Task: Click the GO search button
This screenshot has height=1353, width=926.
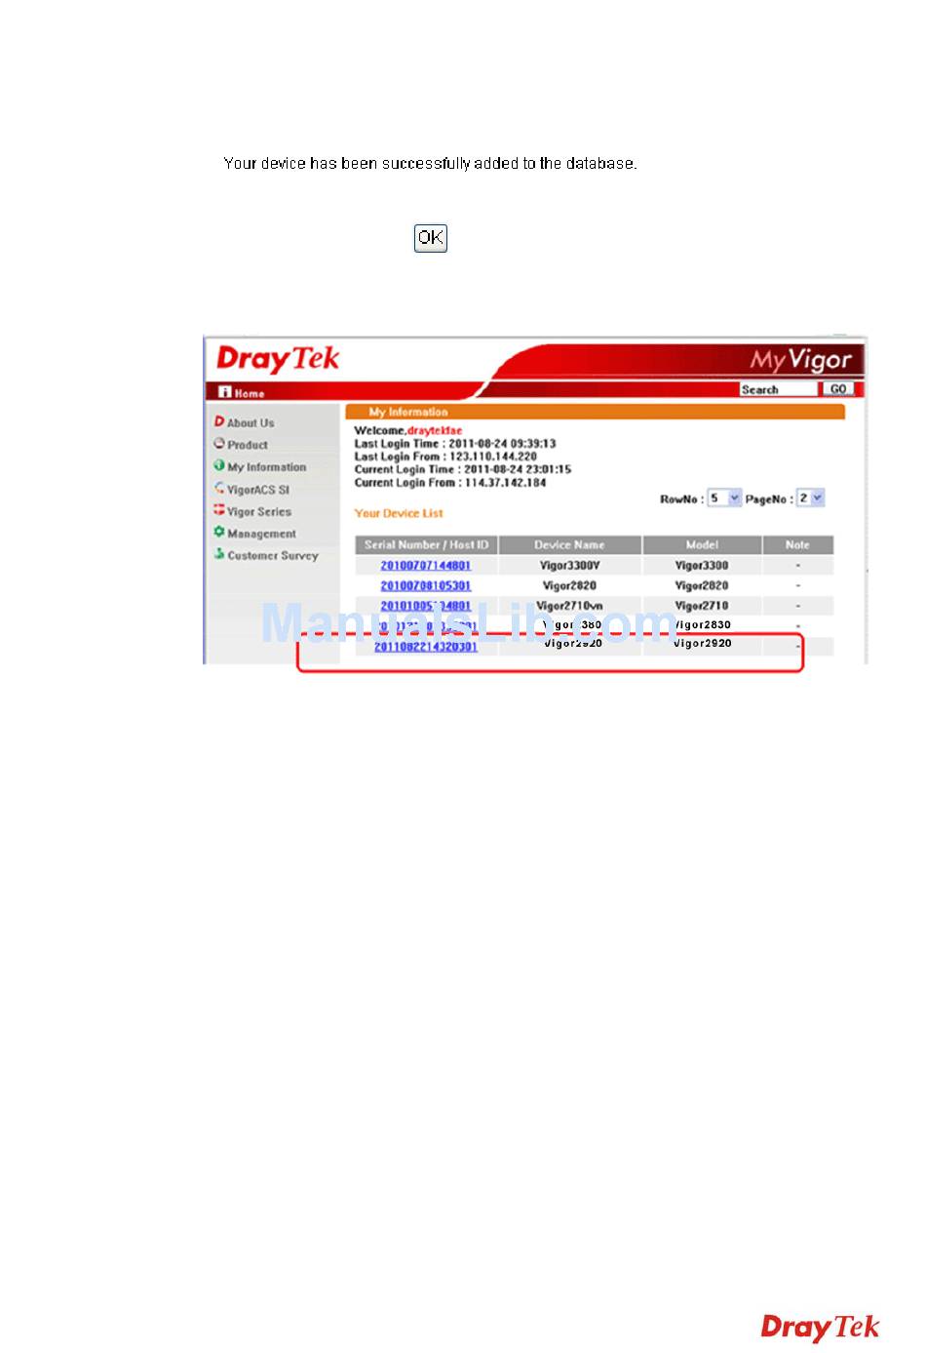Action: pyautogui.click(x=837, y=389)
